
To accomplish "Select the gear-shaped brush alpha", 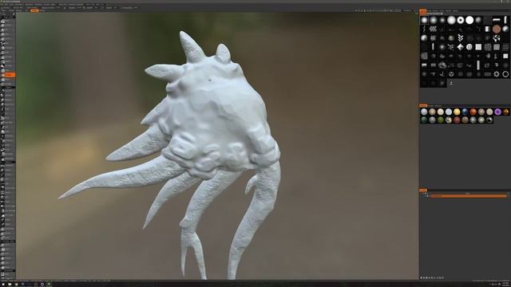I will [497, 74].
